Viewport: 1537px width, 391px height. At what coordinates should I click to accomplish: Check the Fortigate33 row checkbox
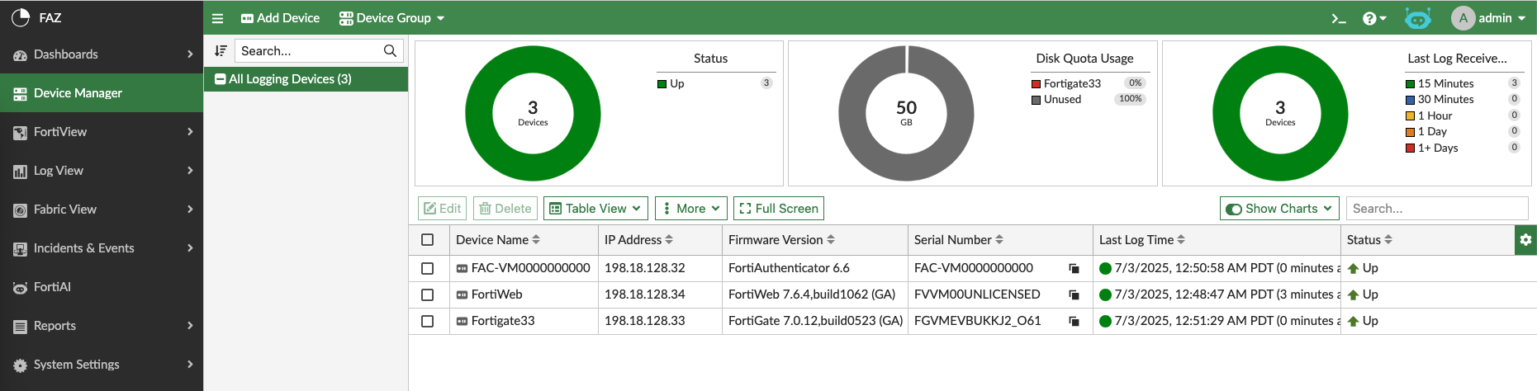click(x=427, y=321)
